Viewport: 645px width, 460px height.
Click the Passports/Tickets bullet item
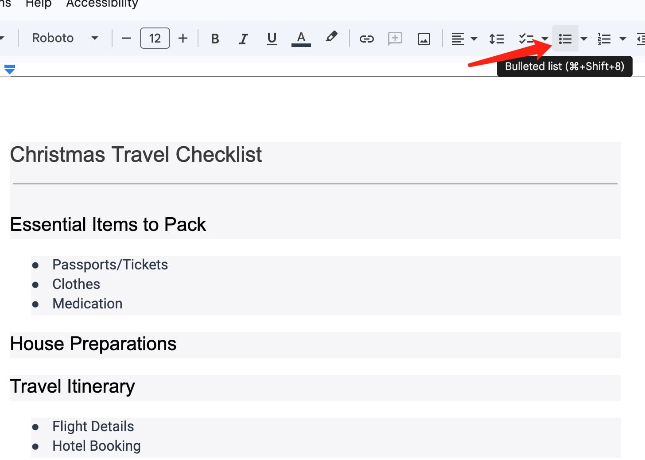[110, 265]
